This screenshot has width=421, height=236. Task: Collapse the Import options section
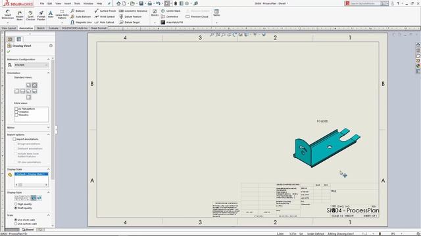[x=48, y=134]
